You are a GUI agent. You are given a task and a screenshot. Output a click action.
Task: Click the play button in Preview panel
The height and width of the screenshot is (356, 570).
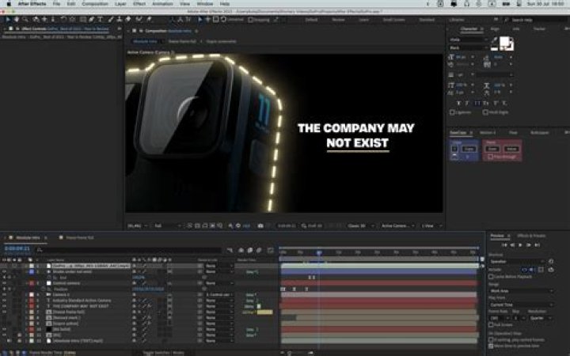click(x=519, y=245)
